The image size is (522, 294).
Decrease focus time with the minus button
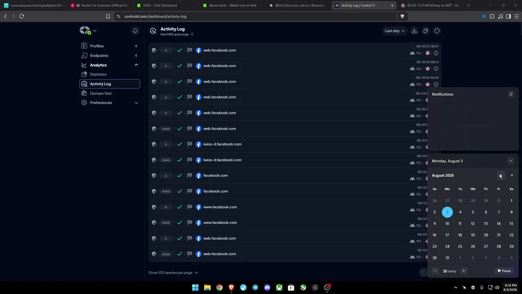435,271
